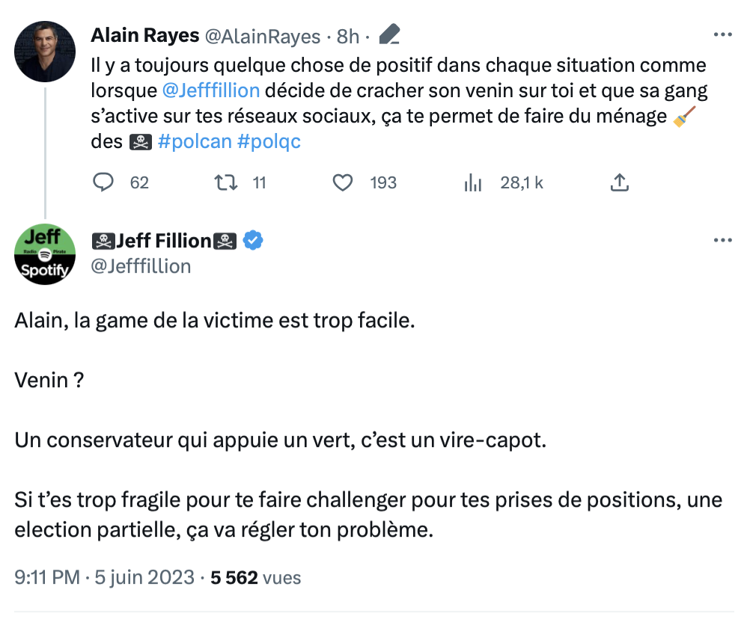Click the retweet icon on Alain Rayes' tweet
The image size is (750, 628).
coord(225,182)
